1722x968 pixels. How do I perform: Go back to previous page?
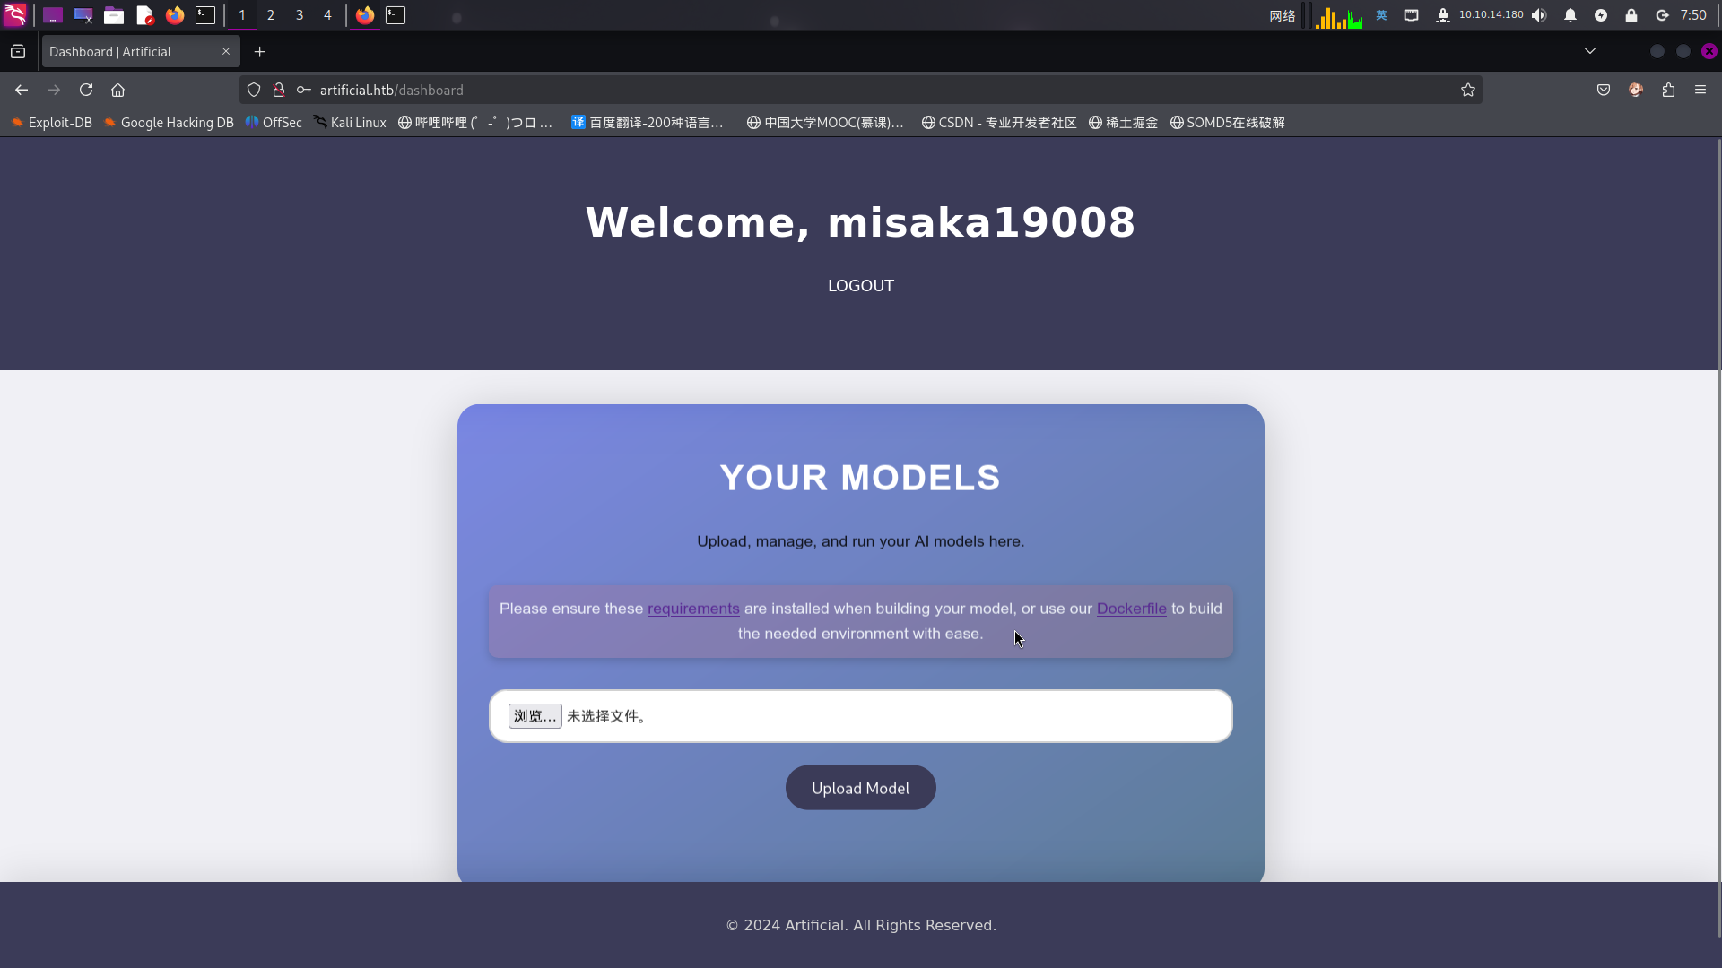click(22, 90)
